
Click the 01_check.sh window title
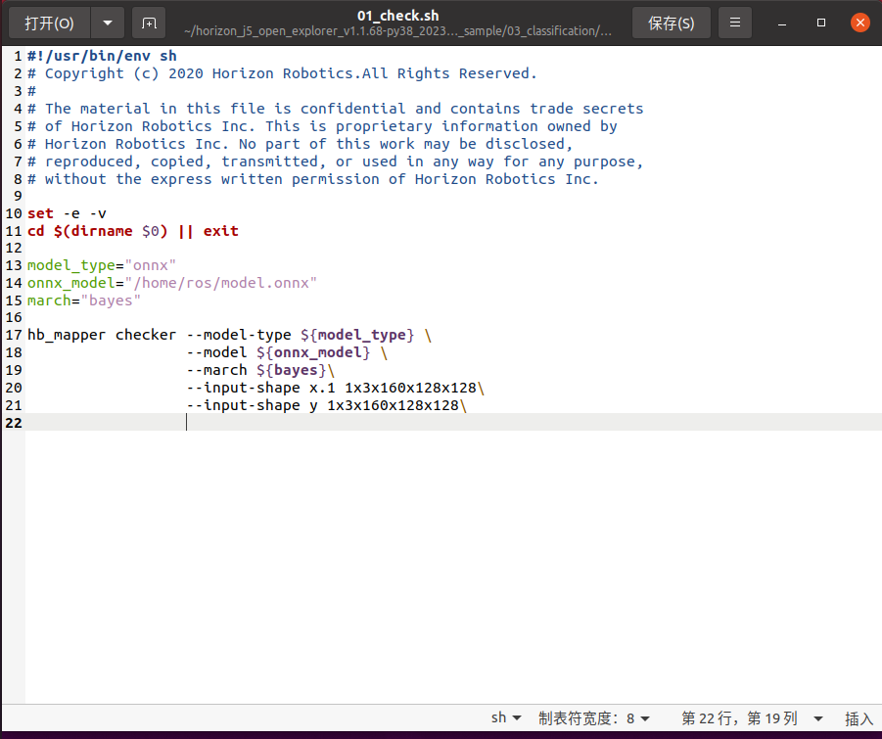397,16
